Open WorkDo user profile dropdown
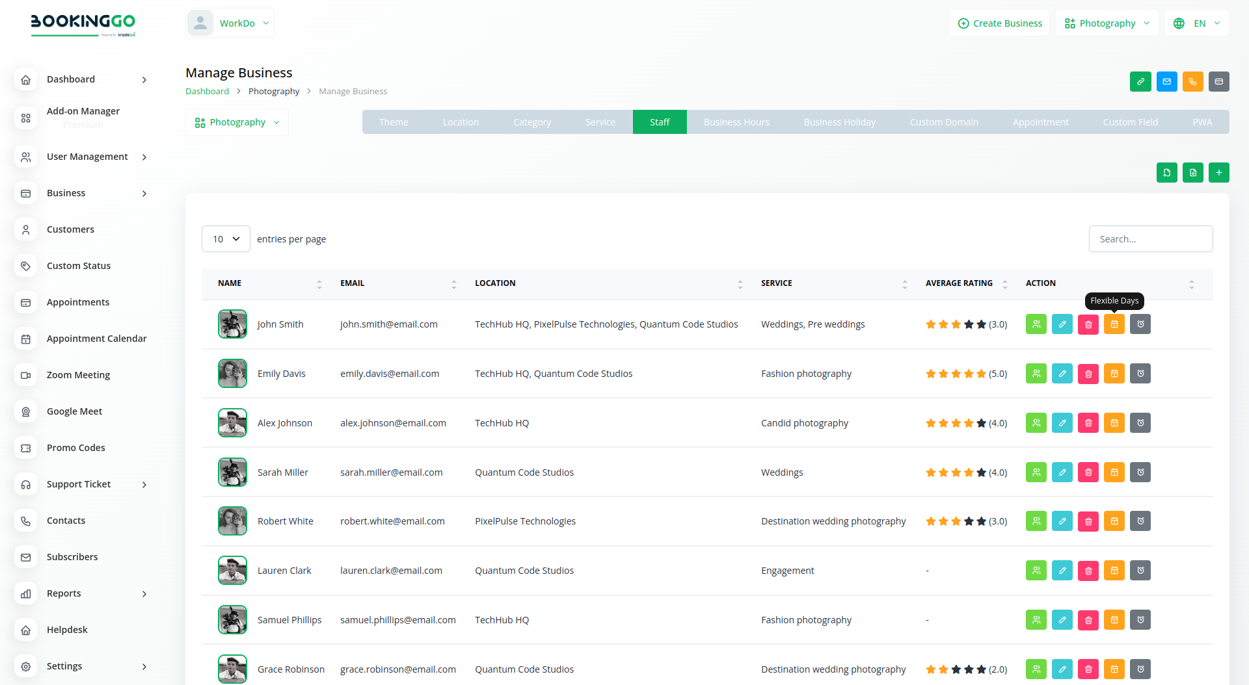The height and width of the screenshot is (685, 1249). point(230,23)
